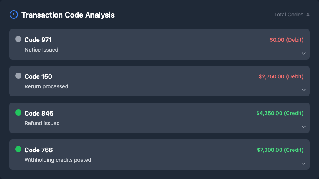Click the $2,750.00 (Debit) amount
The height and width of the screenshot is (179, 319).
(281, 76)
